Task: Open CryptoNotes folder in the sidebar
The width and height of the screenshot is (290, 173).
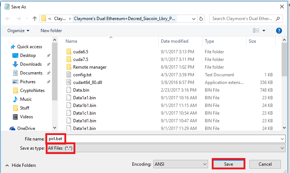Action: pos(33,91)
